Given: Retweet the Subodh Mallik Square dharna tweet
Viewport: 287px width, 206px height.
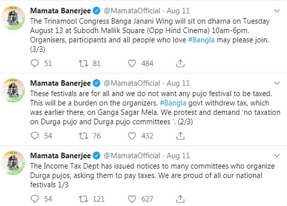Looking at the screenshot, I should point(83,63).
